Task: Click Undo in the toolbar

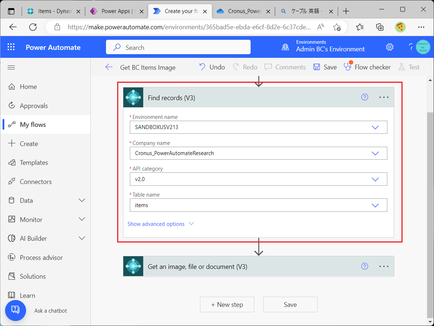Action: coord(212,67)
